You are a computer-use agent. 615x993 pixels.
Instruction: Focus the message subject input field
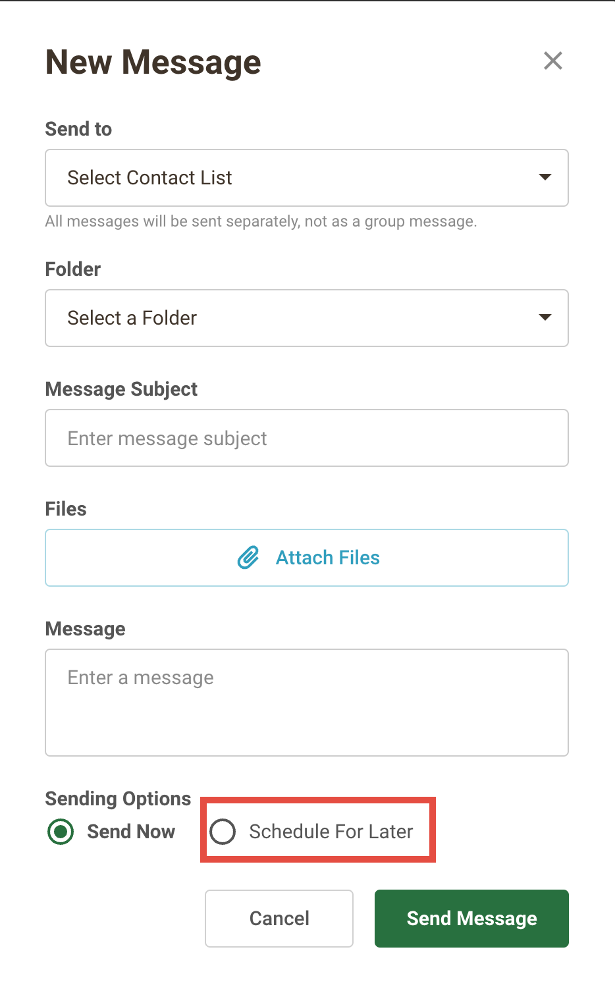point(307,438)
